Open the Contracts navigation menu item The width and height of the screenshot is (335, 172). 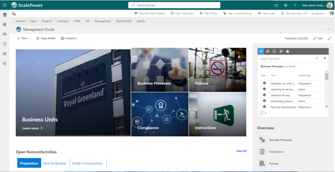[x=63, y=21]
